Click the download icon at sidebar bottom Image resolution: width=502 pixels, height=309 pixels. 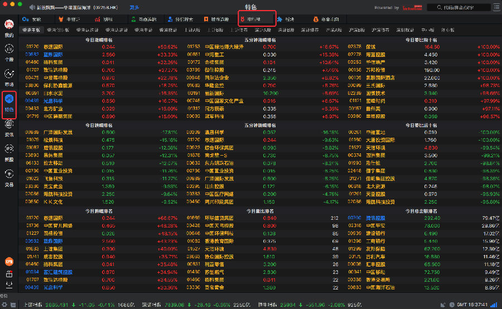pos(9,284)
